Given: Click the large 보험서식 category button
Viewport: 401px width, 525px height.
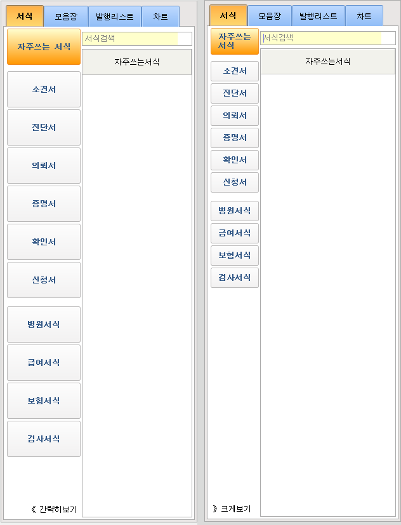Looking at the screenshot, I should [44, 401].
